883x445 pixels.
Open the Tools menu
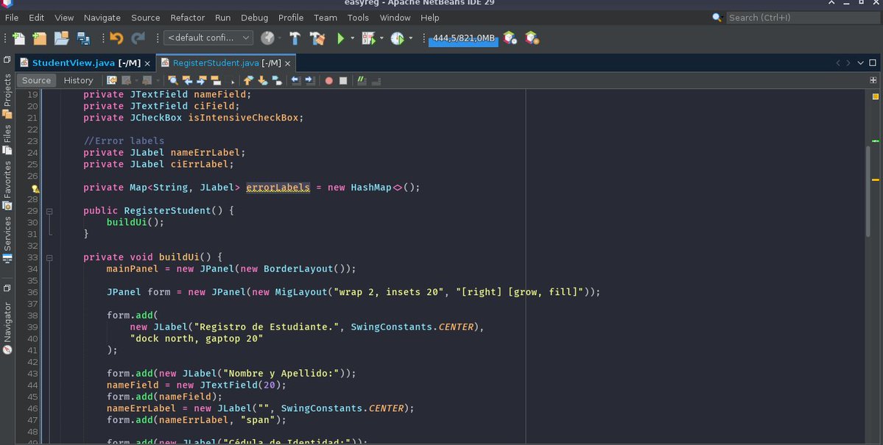(358, 18)
